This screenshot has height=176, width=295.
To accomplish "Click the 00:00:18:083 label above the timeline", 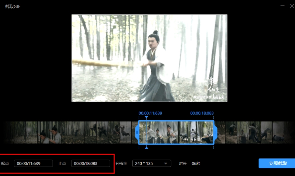I will tap(202, 113).
